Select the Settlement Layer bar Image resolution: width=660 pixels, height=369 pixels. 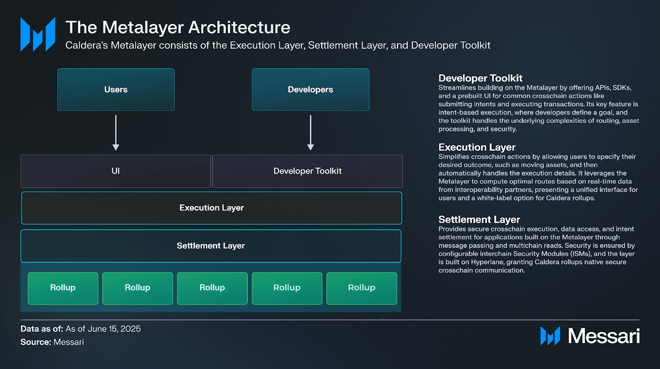[211, 246]
